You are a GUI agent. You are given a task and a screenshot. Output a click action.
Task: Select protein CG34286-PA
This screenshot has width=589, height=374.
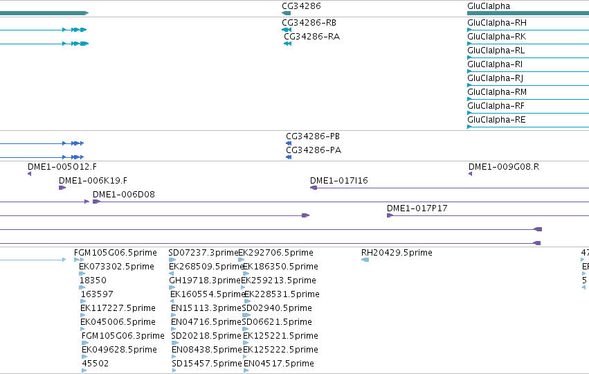pos(314,150)
